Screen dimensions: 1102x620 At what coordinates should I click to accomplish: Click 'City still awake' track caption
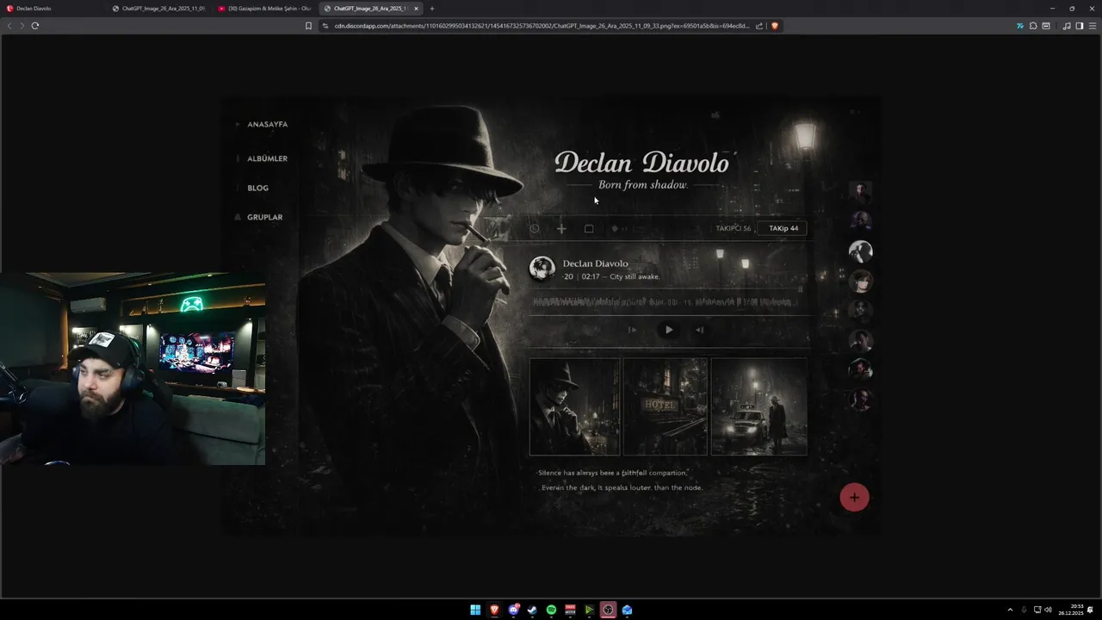(x=635, y=276)
